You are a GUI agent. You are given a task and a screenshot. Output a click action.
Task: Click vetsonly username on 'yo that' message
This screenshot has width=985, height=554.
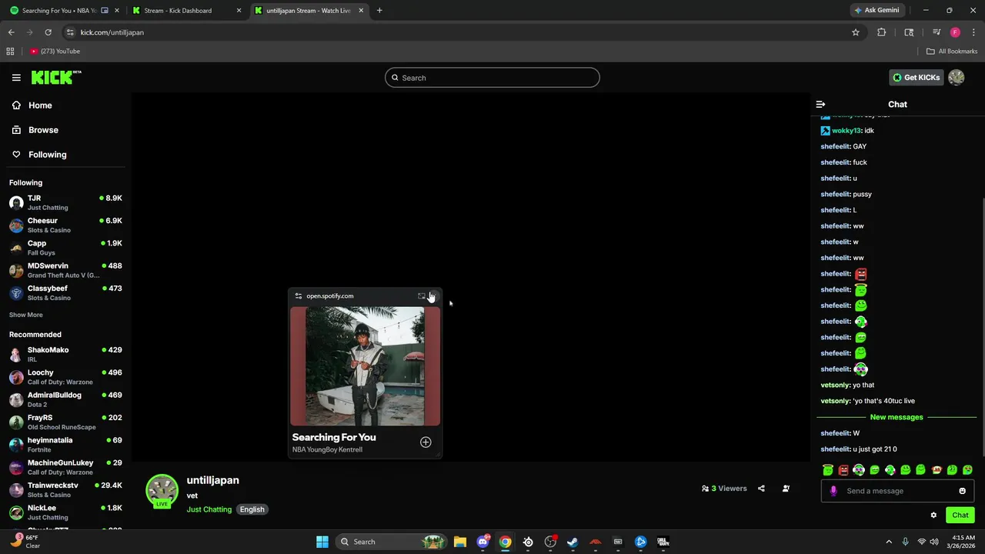pos(836,385)
